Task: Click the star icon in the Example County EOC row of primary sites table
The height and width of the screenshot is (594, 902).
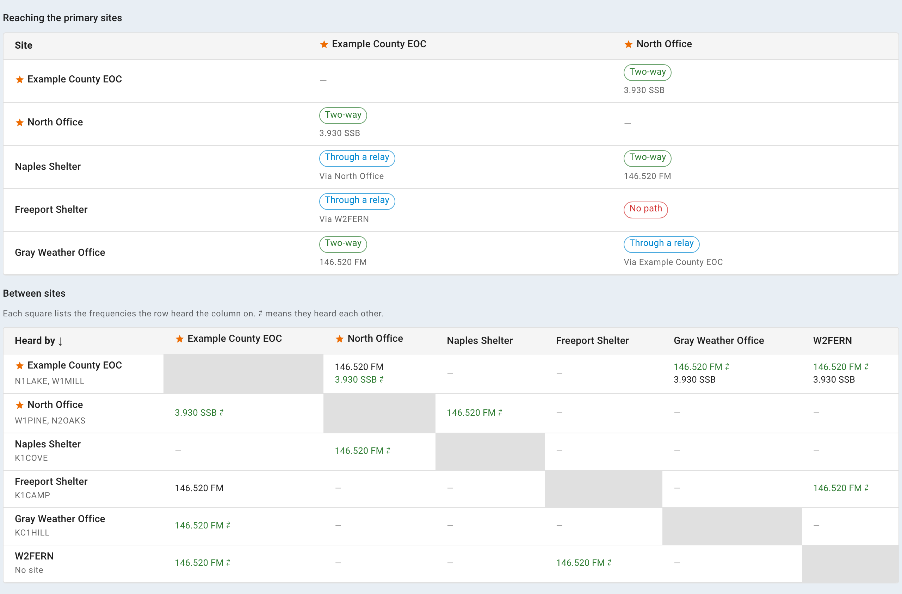Action: pyautogui.click(x=20, y=80)
